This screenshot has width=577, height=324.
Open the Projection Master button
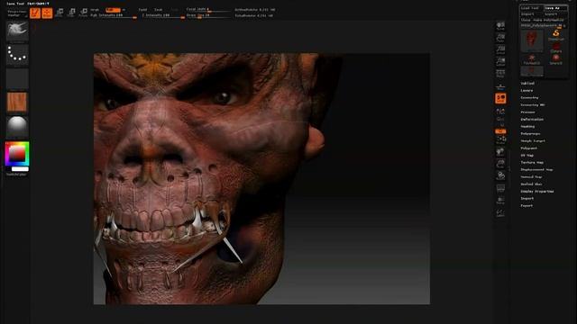click(16, 13)
